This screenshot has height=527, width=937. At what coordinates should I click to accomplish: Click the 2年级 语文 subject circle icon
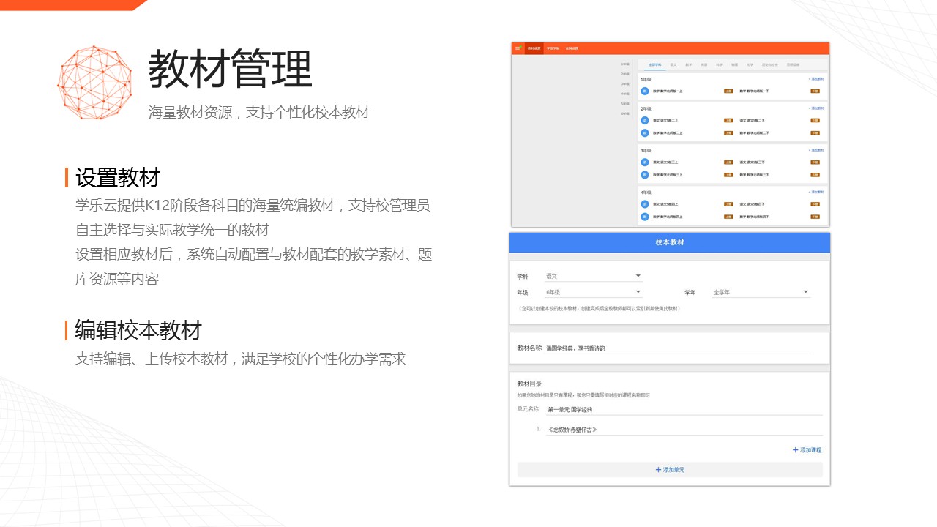pos(645,120)
